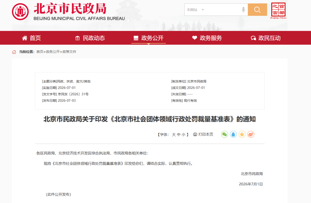
Task: Click the 发布日期 2026-07-03 value
Action: click(67, 100)
